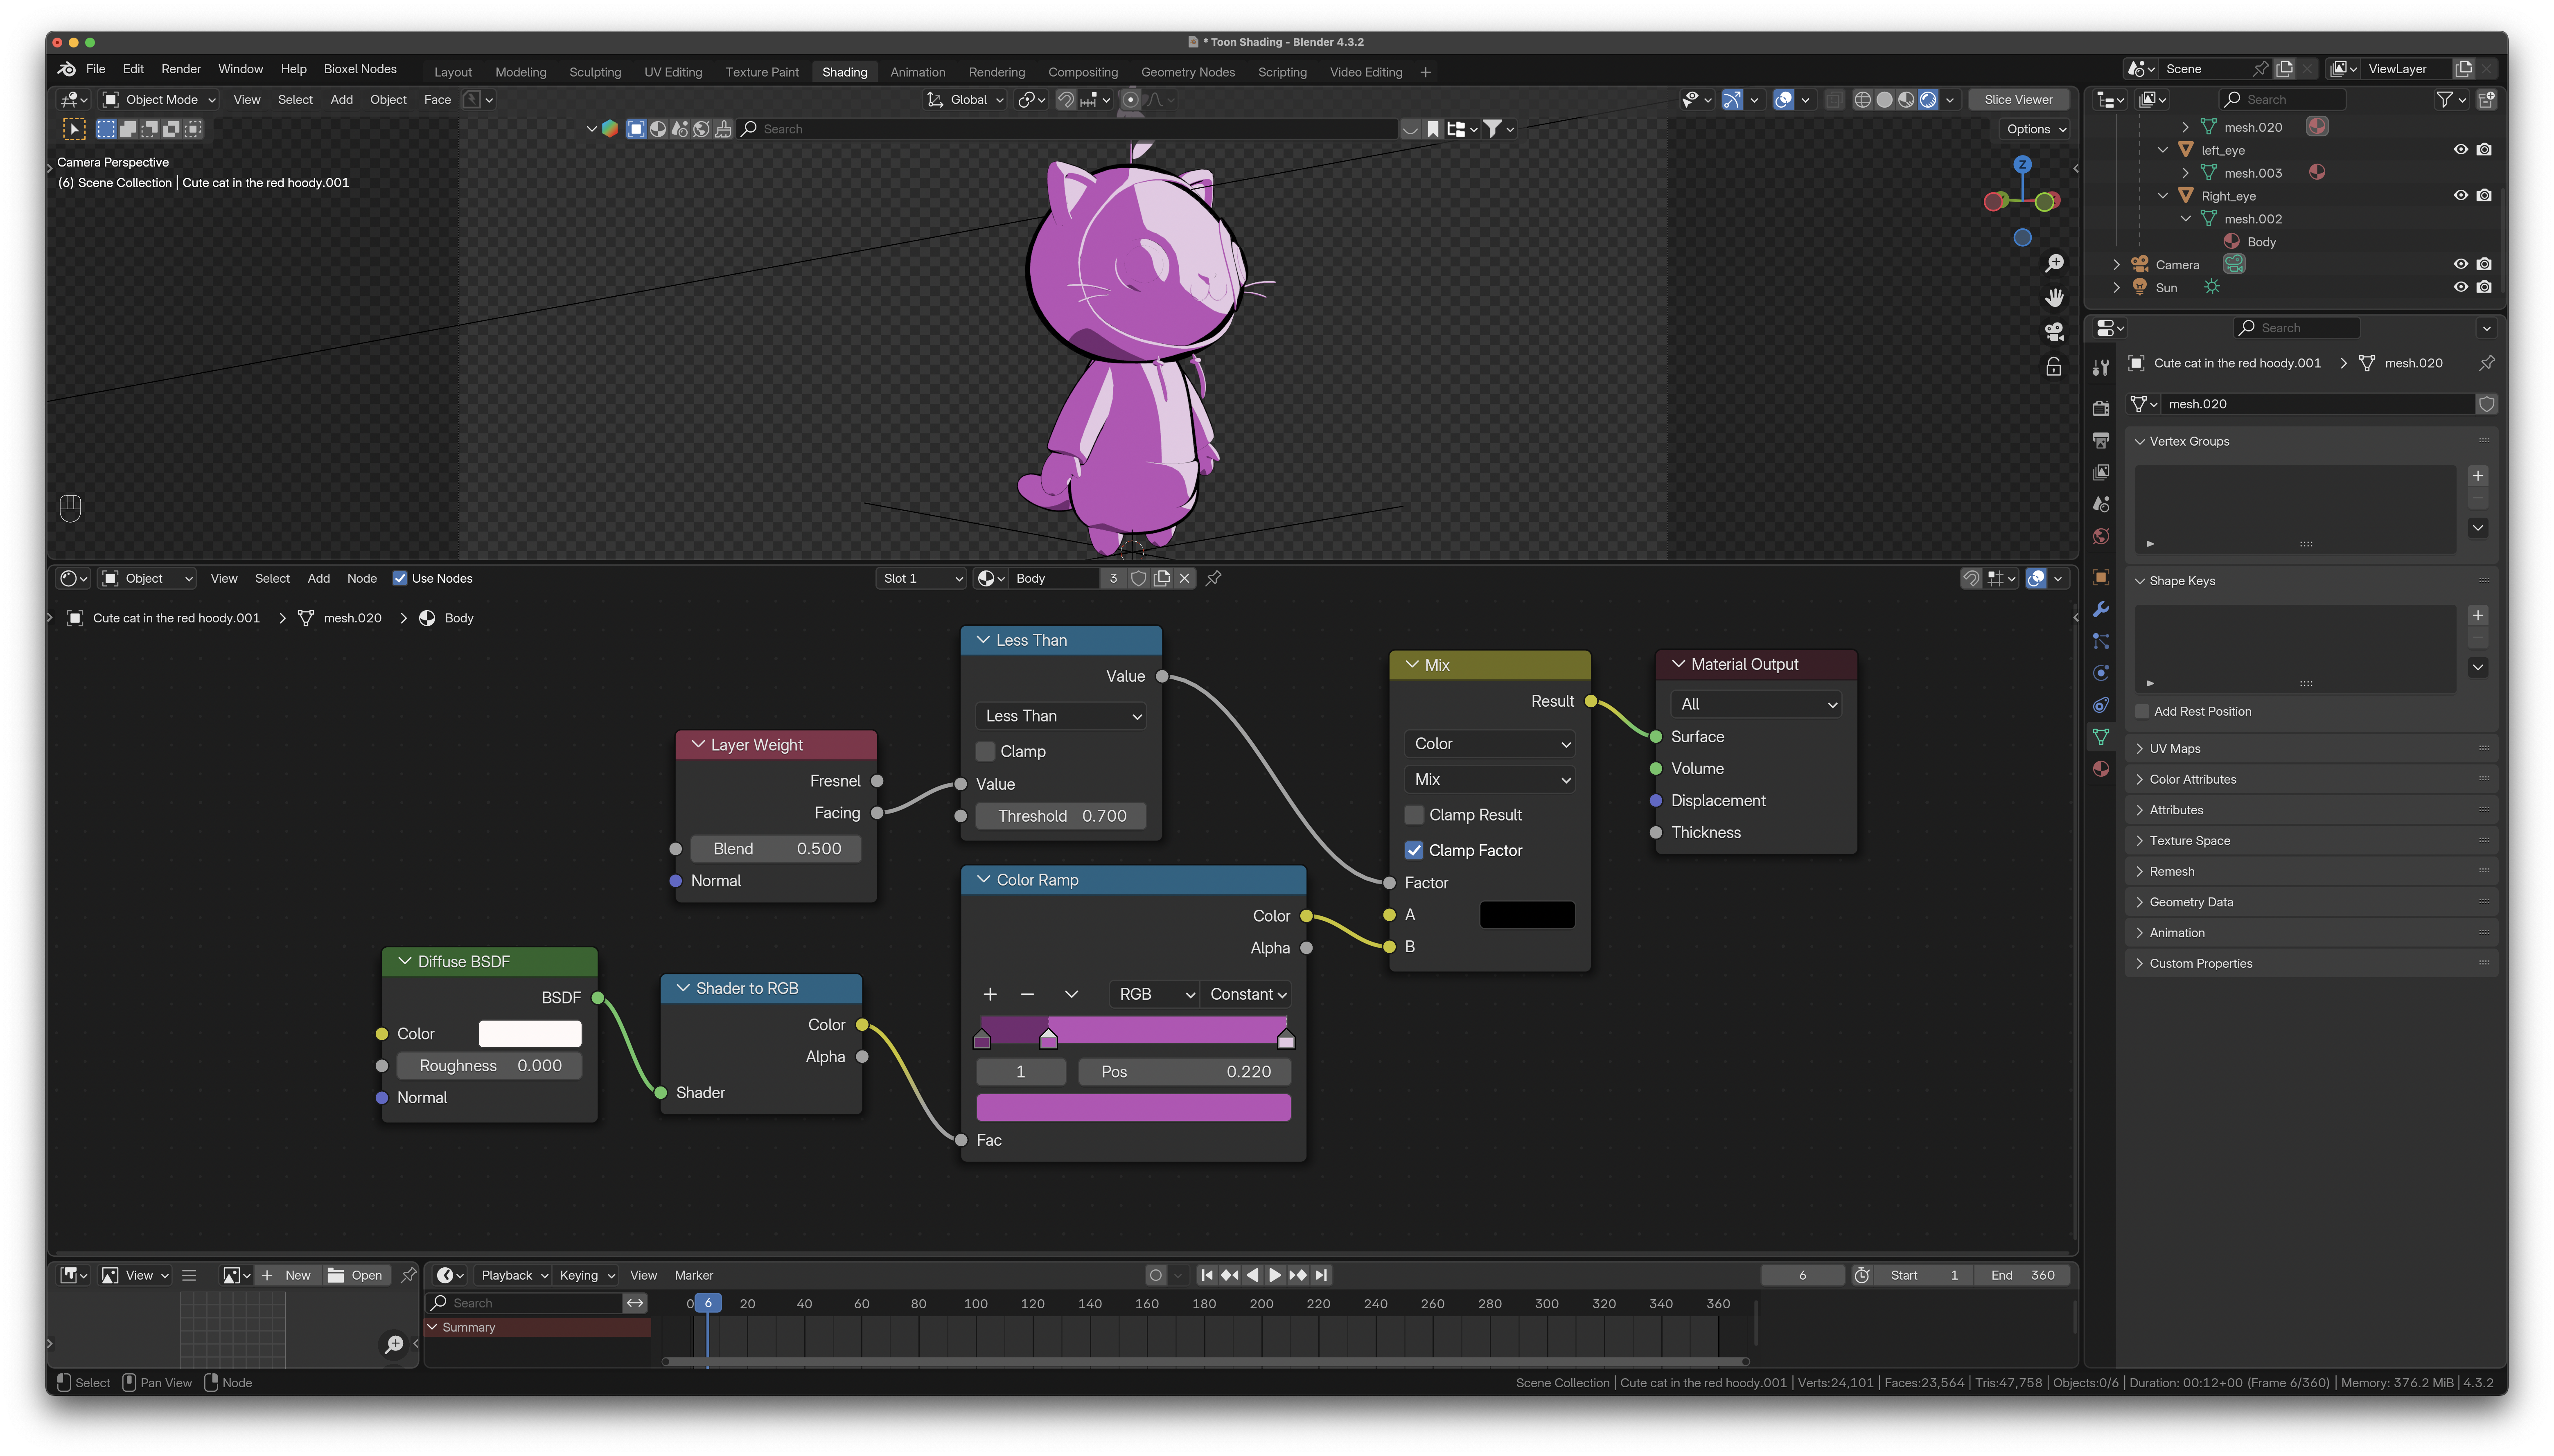Open the Render properties tab icon
Image resolution: width=2554 pixels, height=1456 pixels.
(x=2101, y=407)
